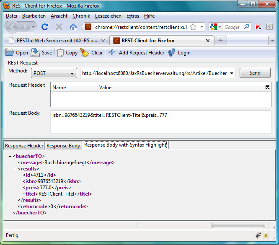Open the Datei menu

pos(12,16)
